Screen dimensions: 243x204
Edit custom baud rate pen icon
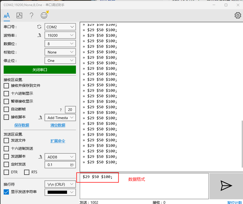[x=39, y=35]
